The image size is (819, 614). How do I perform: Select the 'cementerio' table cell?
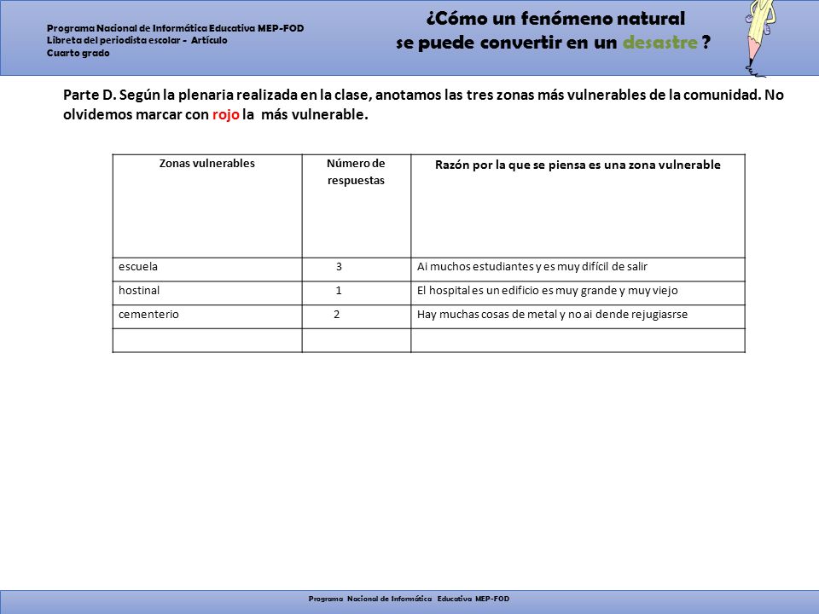(x=207, y=317)
